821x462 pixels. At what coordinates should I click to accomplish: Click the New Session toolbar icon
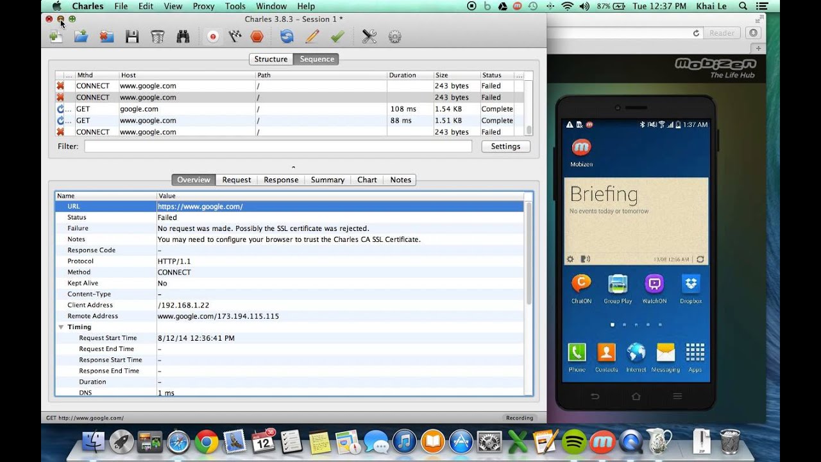tap(56, 37)
